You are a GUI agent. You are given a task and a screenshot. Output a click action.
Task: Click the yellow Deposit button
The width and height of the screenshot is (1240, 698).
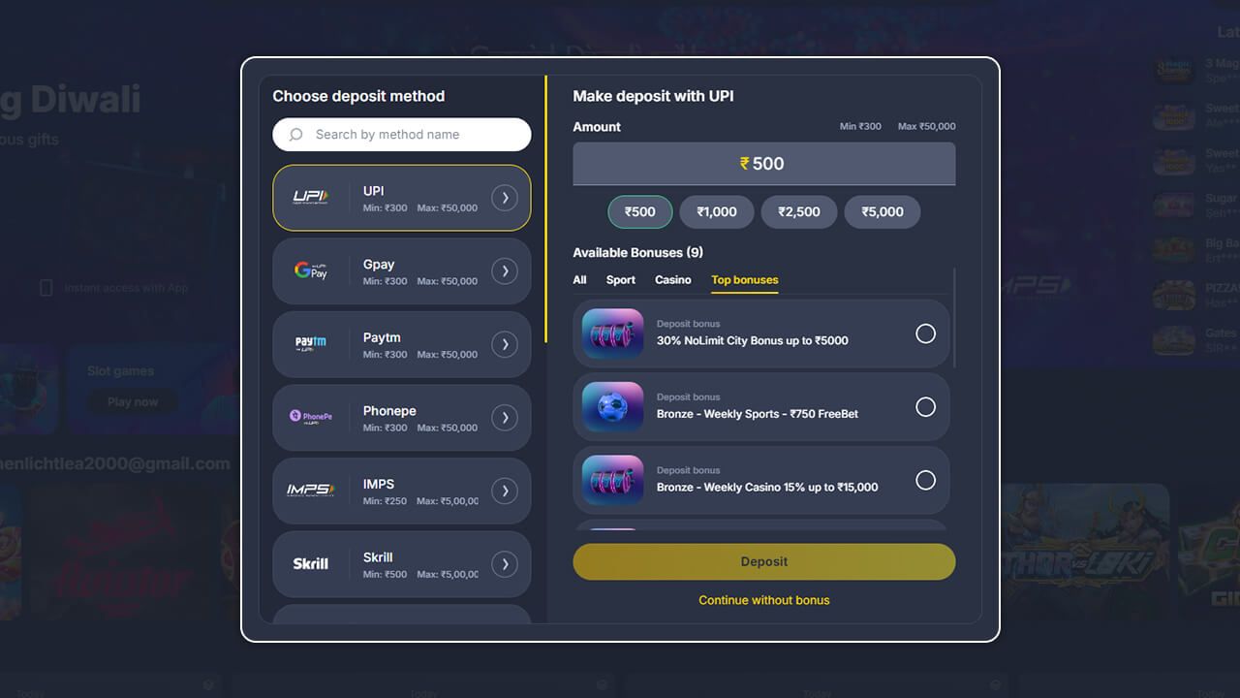coord(764,561)
